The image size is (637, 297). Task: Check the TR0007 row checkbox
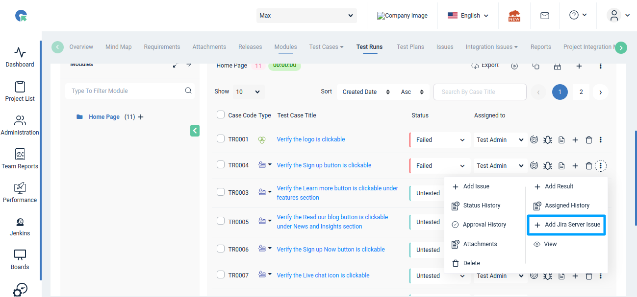tap(221, 275)
